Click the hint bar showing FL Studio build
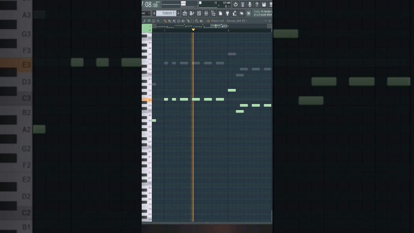The width and height of the screenshot is (414, 233). (263, 13)
